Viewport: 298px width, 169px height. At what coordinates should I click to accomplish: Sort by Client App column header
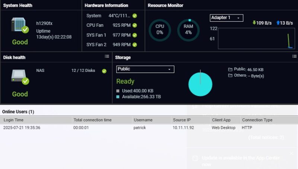225,120
